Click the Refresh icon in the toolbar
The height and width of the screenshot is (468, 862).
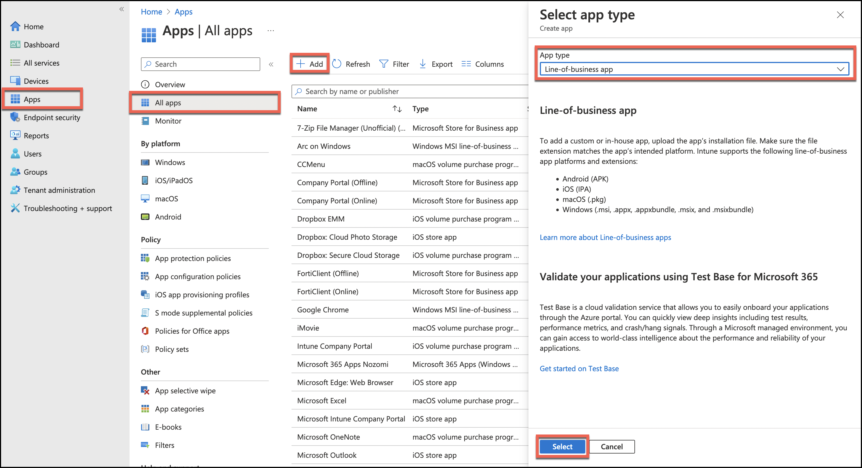[337, 64]
